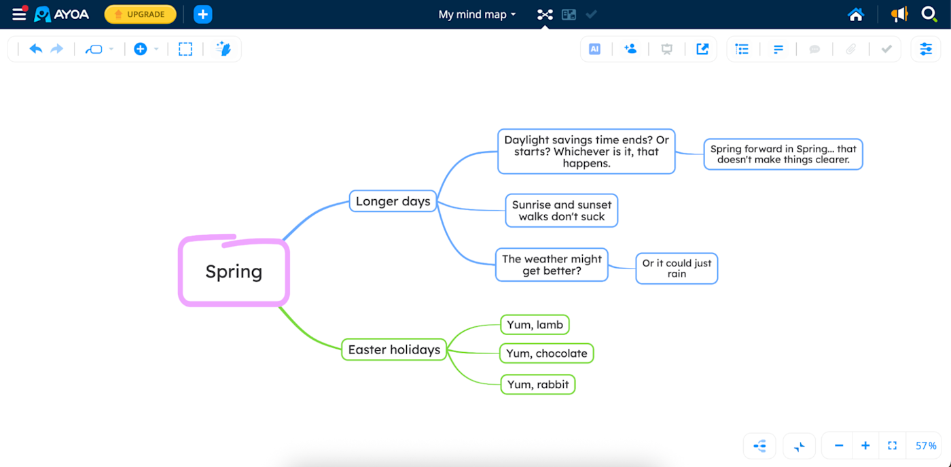Go to the Home page icon
Screen dimensions: 951x467
pyautogui.click(x=856, y=14)
